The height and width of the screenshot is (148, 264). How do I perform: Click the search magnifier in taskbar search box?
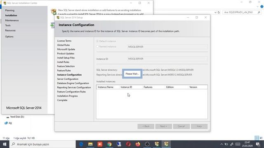13,144
